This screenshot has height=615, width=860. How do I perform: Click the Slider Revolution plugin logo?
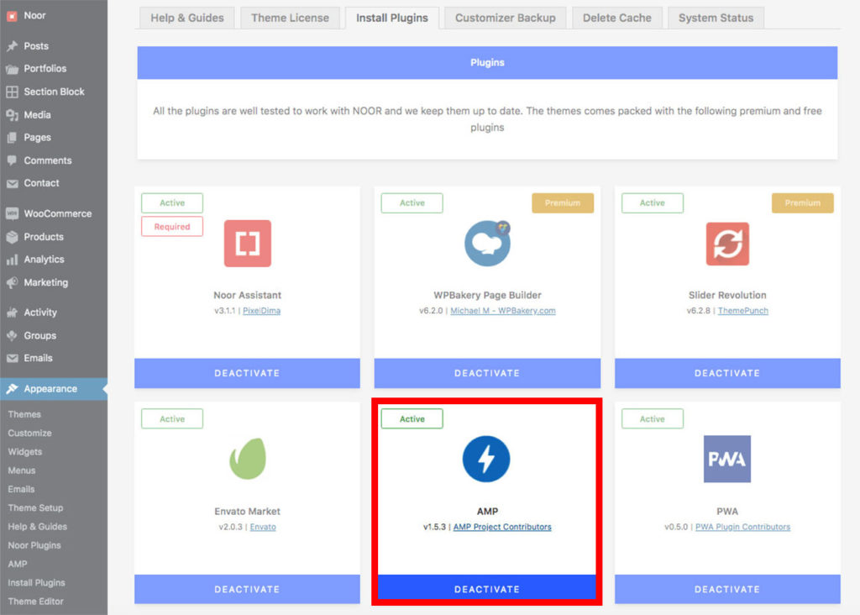pos(727,244)
